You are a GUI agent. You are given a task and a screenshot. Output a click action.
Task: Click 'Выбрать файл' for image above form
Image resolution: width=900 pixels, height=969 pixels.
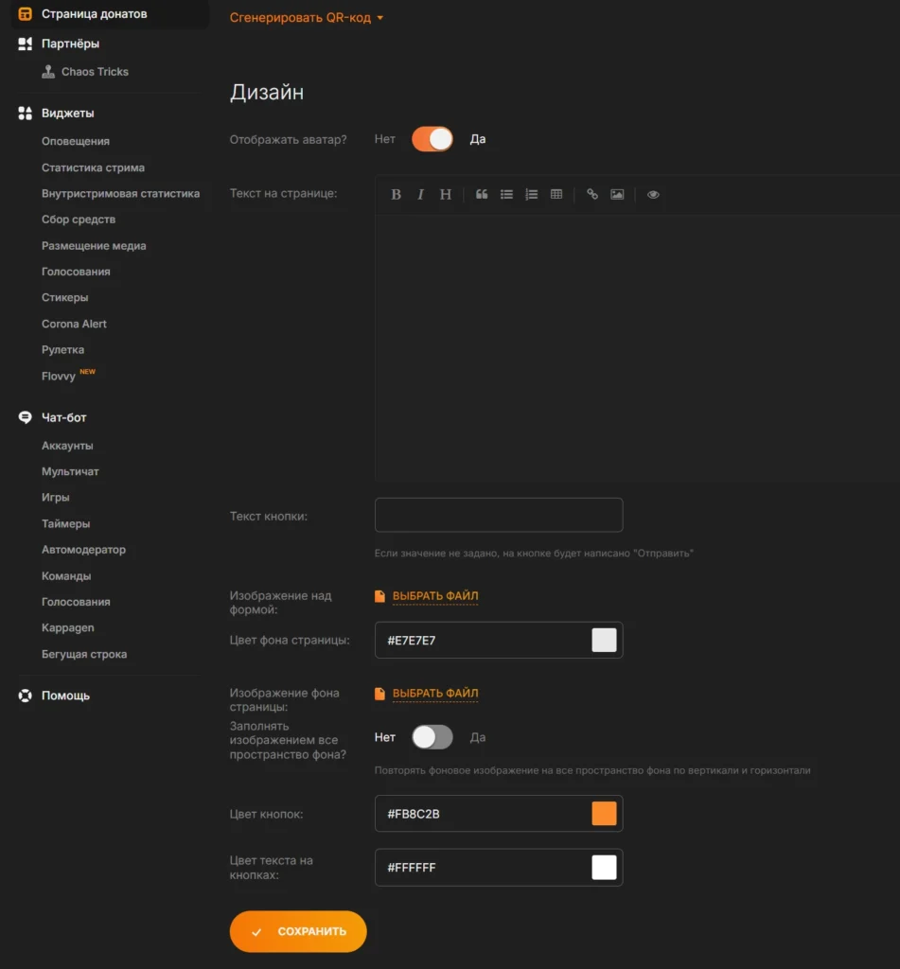434,596
